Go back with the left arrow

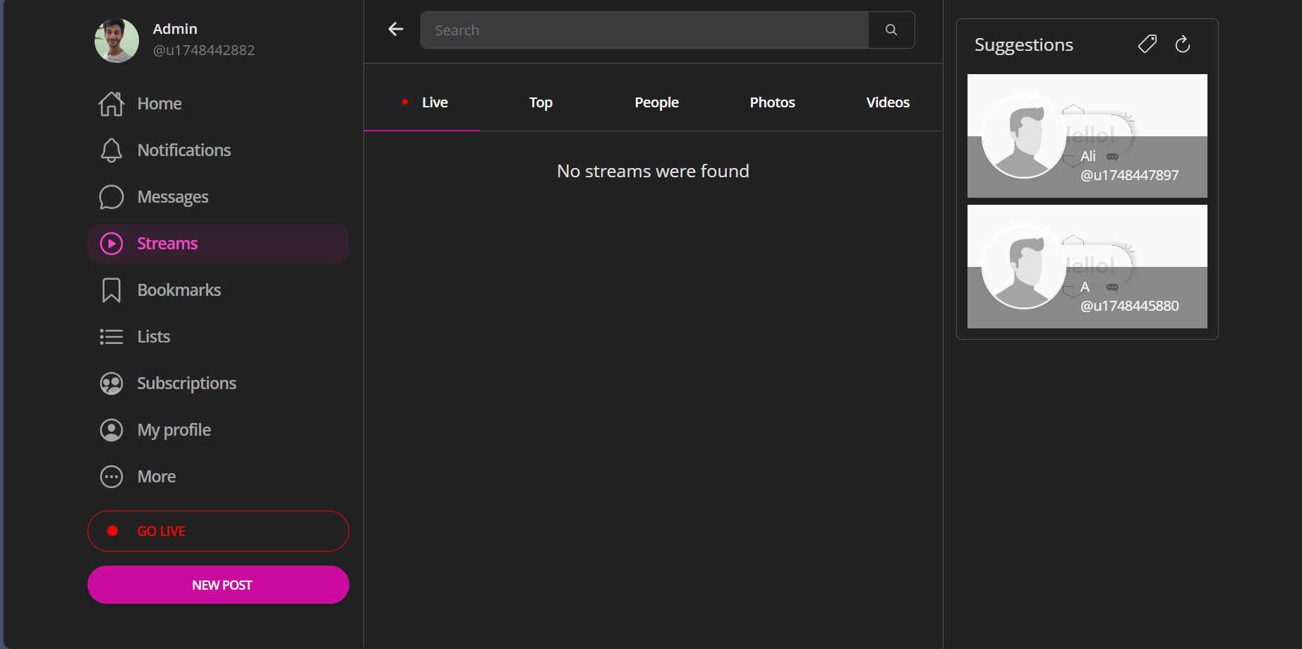(396, 29)
